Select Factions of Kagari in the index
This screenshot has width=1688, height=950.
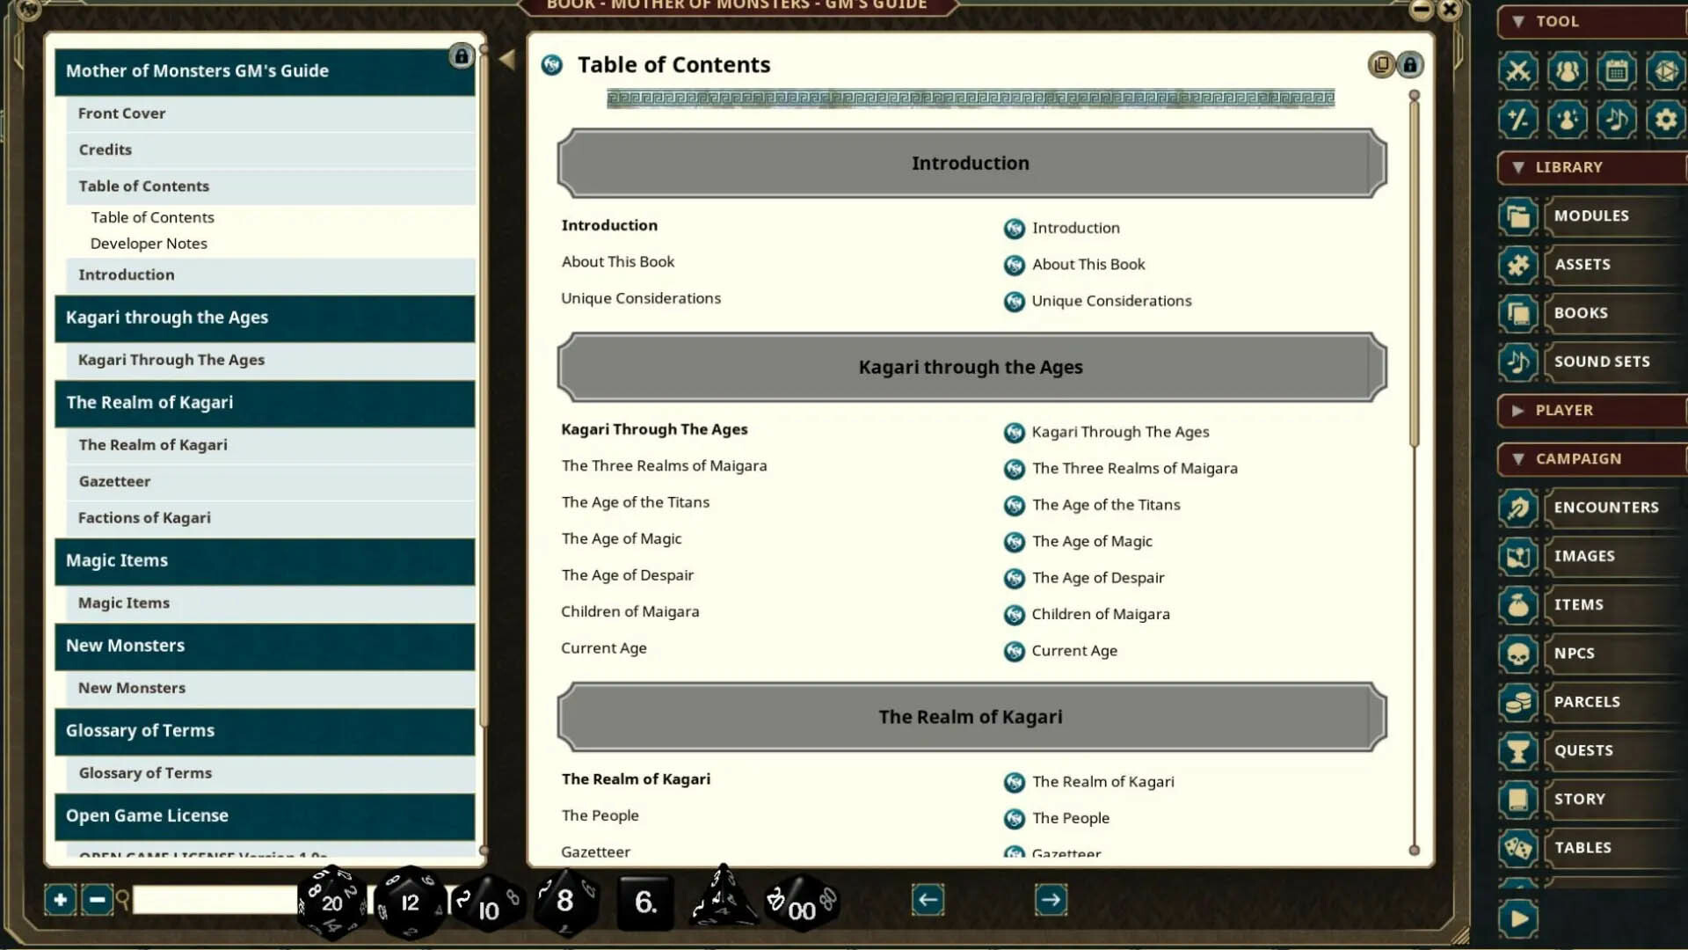point(144,517)
